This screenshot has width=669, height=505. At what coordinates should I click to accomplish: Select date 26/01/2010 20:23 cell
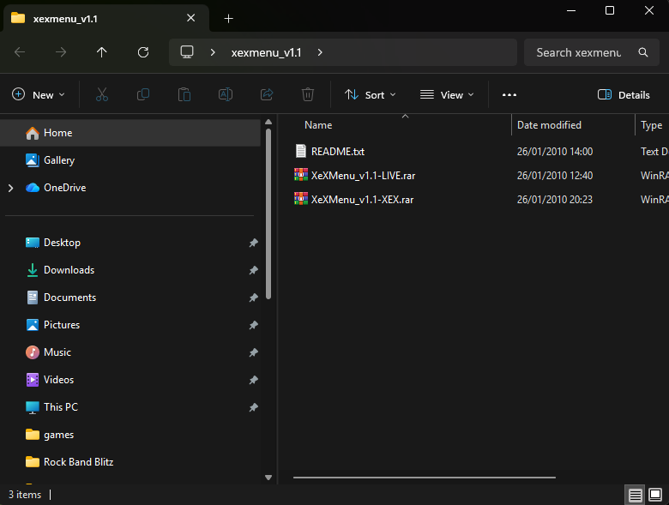point(555,199)
